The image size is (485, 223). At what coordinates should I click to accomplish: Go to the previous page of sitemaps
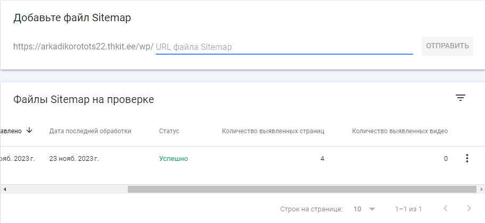tap(446, 209)
